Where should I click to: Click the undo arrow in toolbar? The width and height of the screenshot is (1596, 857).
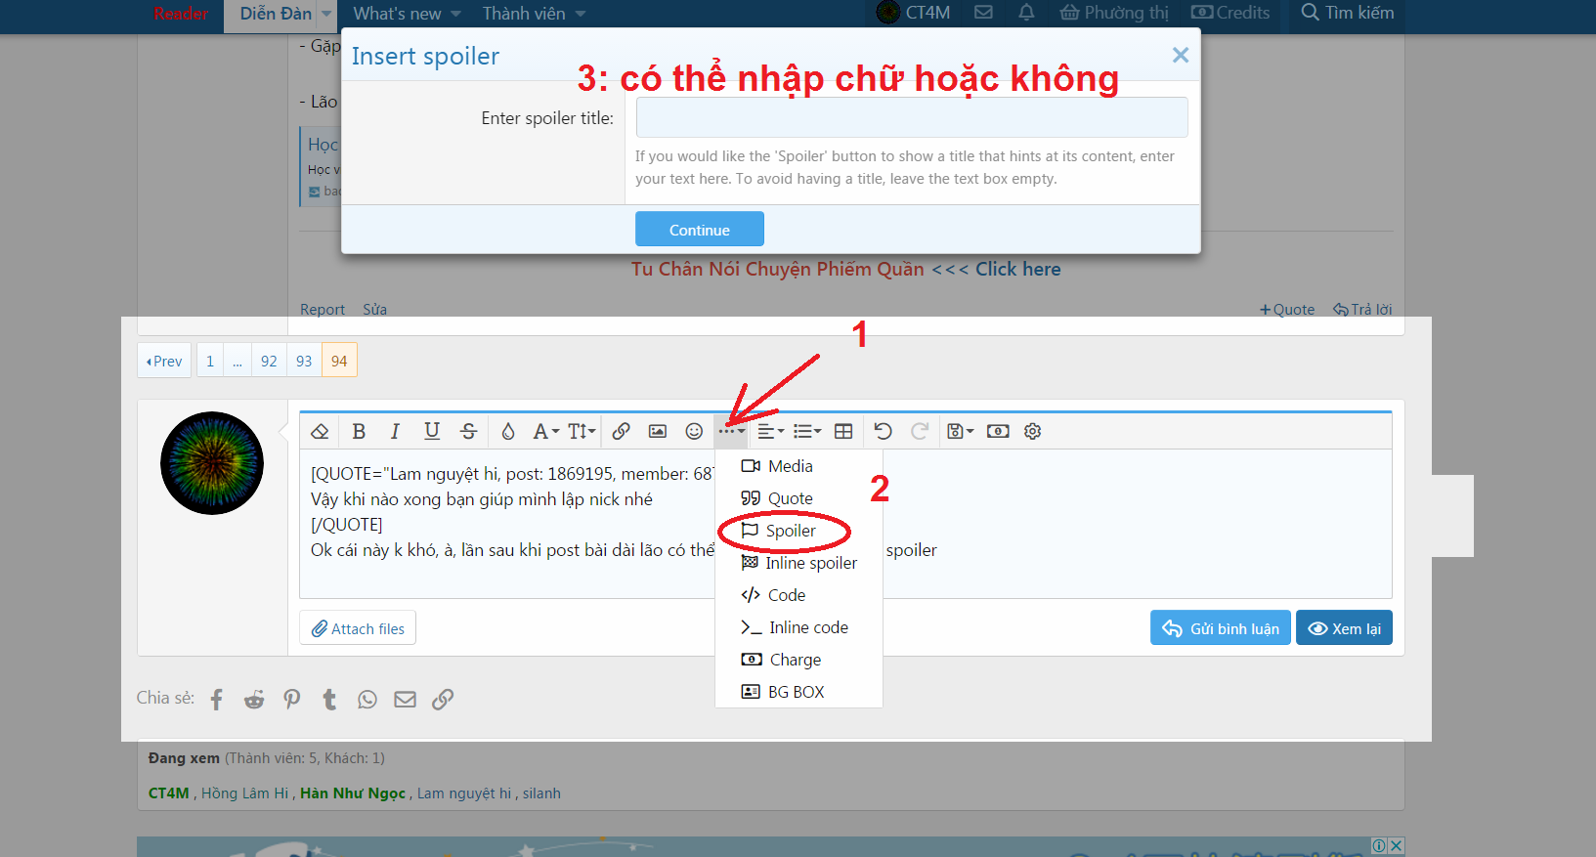(x=883, y=431)
